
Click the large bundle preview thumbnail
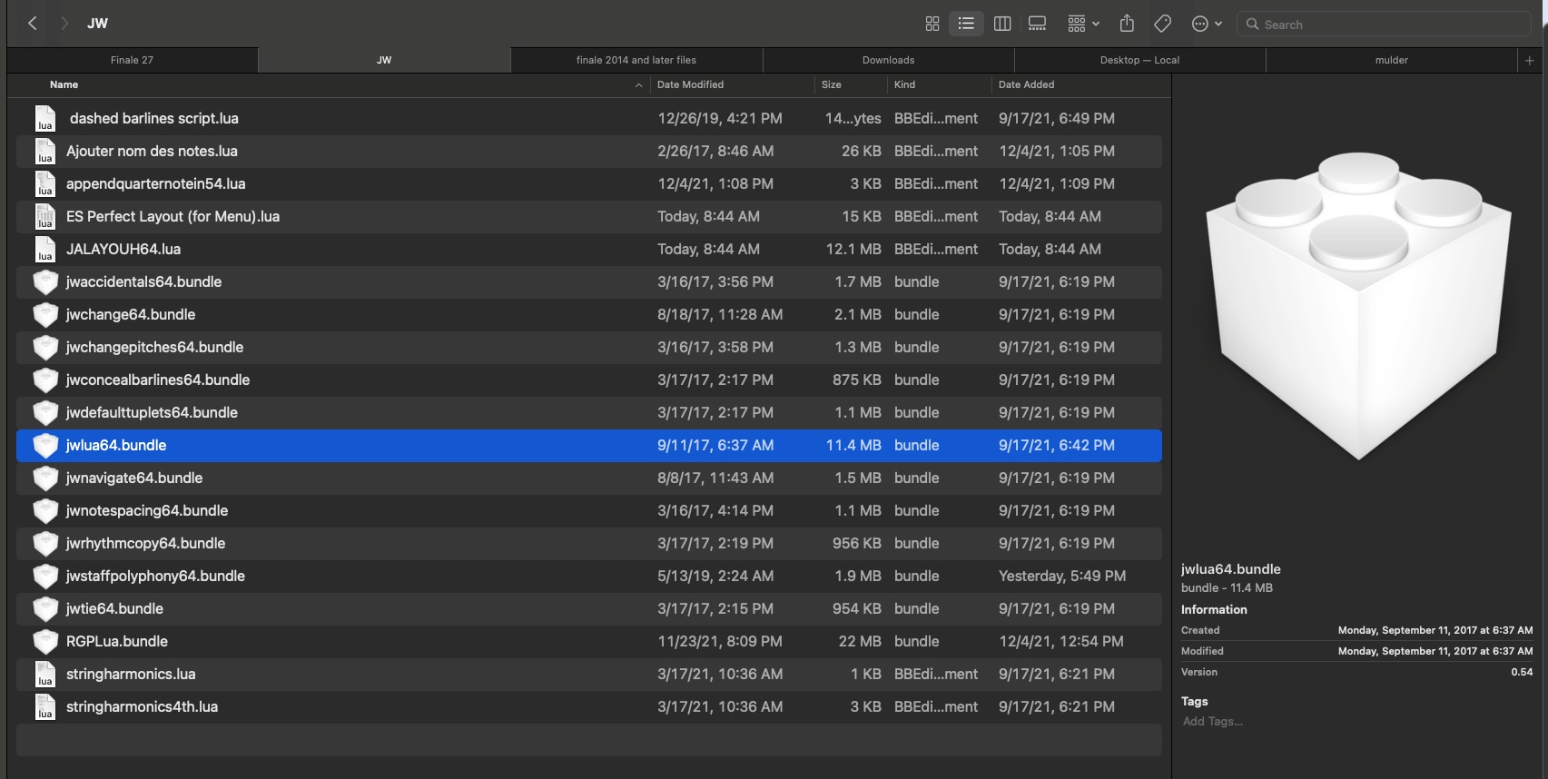pyautogui.click(x=1358, y=306)
